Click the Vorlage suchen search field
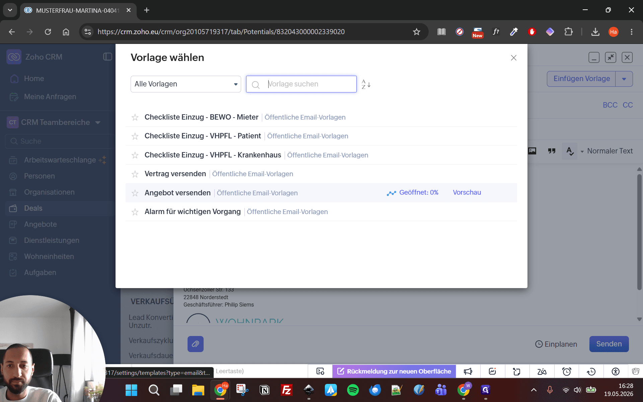 click(301, 84)
